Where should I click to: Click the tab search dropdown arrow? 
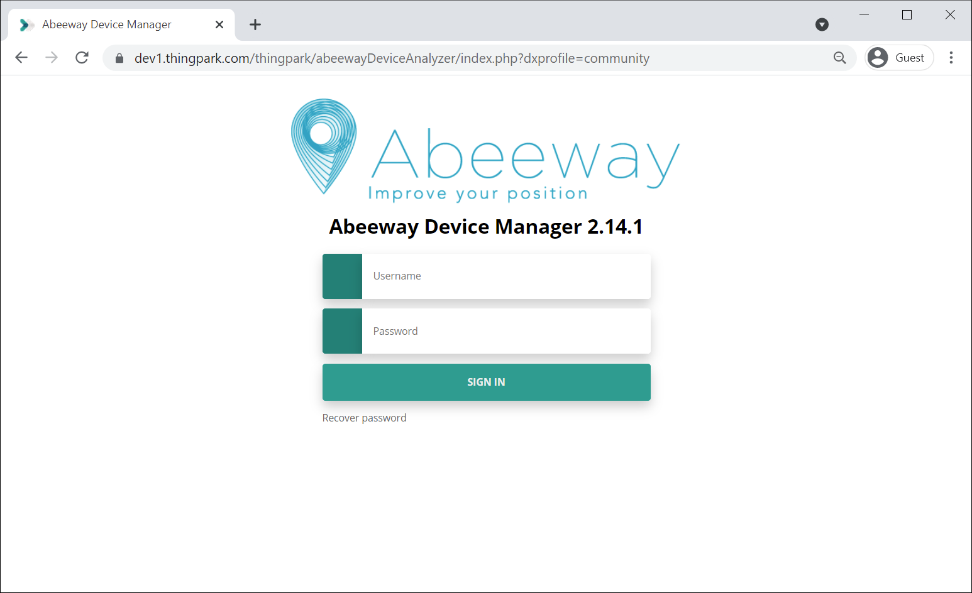(x=822, y=24)
